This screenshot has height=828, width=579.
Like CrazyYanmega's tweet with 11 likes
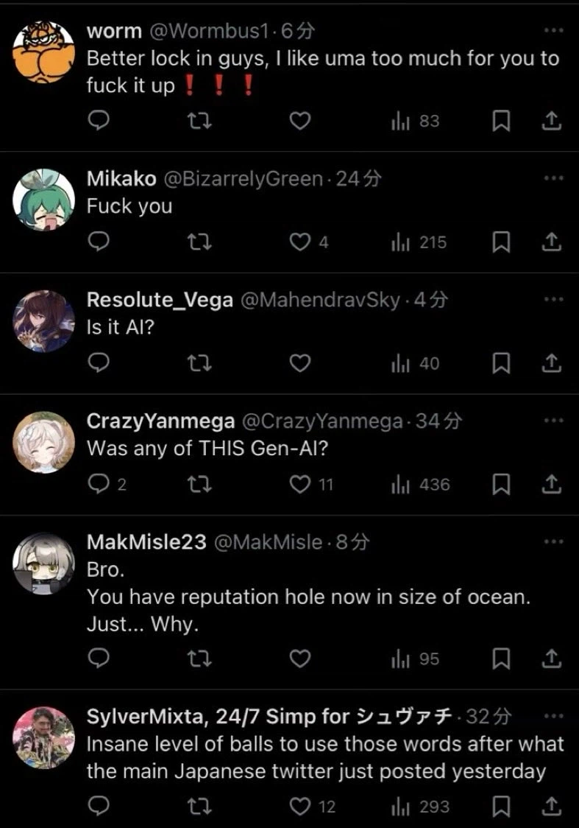tap(299, 485)
